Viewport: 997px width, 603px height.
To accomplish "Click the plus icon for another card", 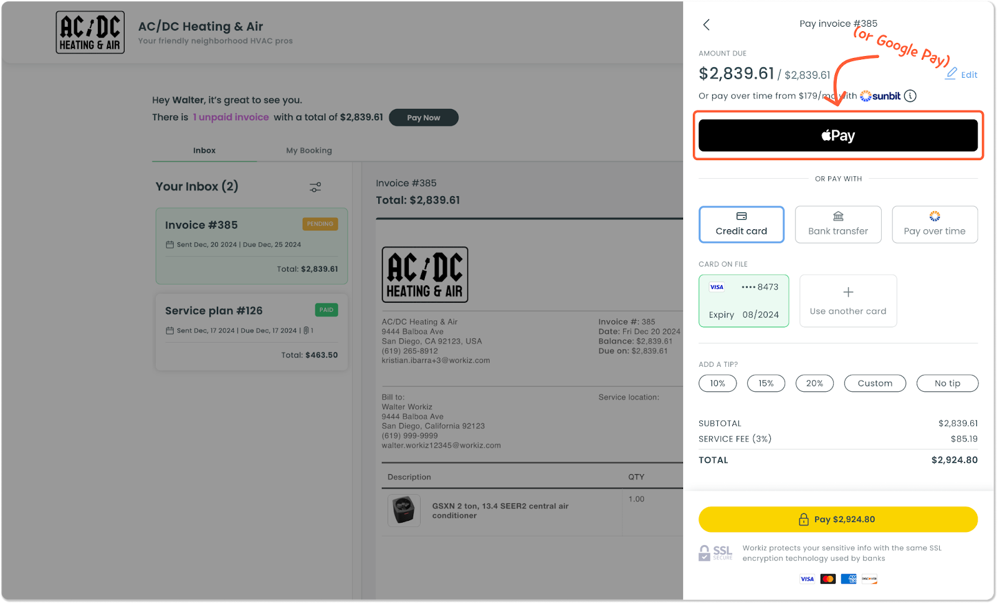I will [848, 292].
